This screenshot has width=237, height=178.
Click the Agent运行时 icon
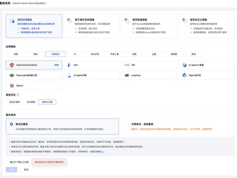184,75
